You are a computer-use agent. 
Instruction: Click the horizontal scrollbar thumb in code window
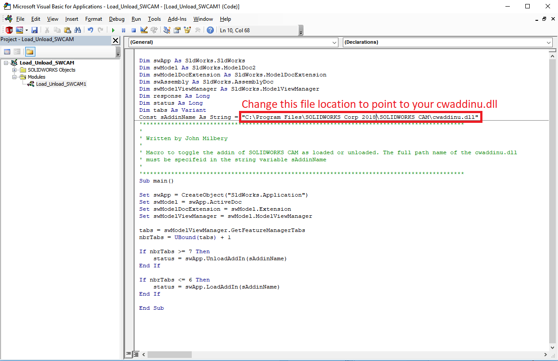click(x=170, y=354)
